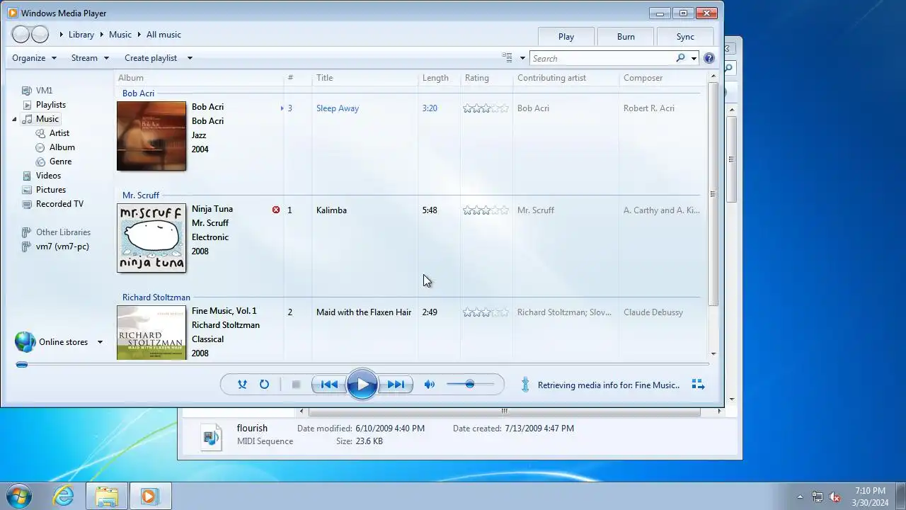Turn repeat on
Image resolution: width=906 pixels, height=510 pixels.
(x=264, y=385)
